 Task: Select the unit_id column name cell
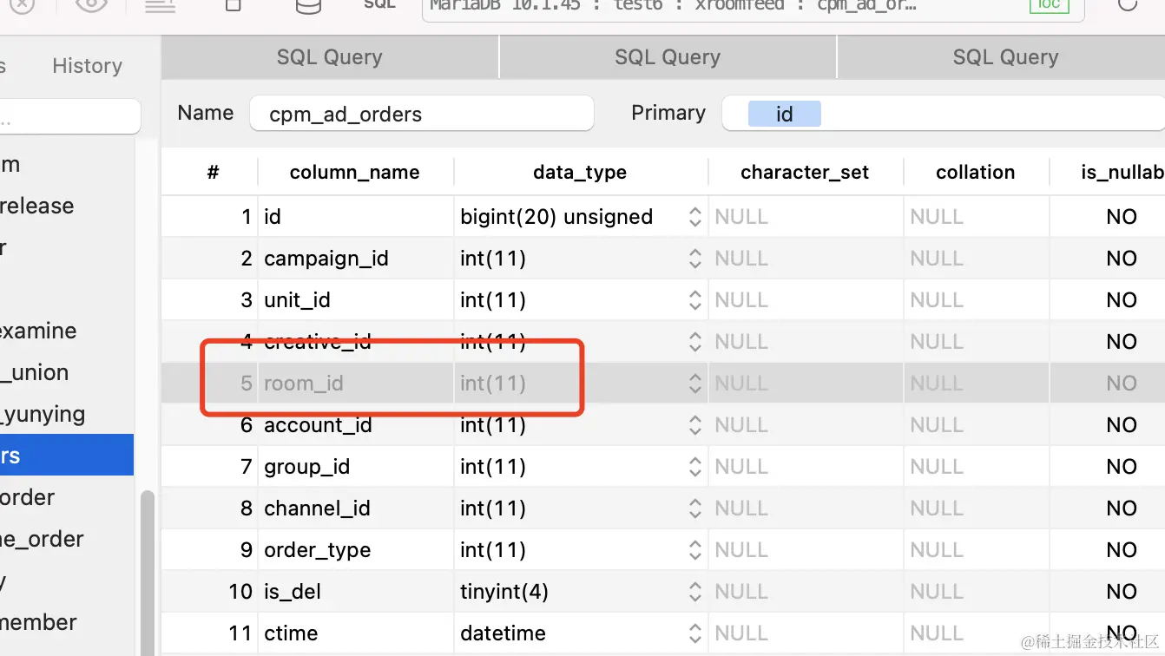[x=355, y=300]
